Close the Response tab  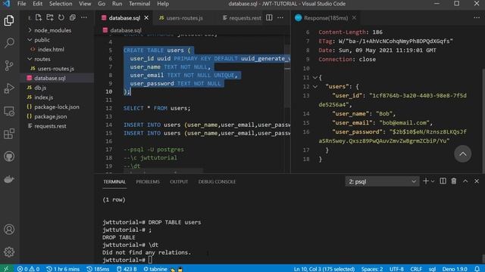354,18
